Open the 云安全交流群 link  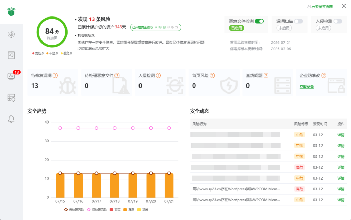(322, 7)
